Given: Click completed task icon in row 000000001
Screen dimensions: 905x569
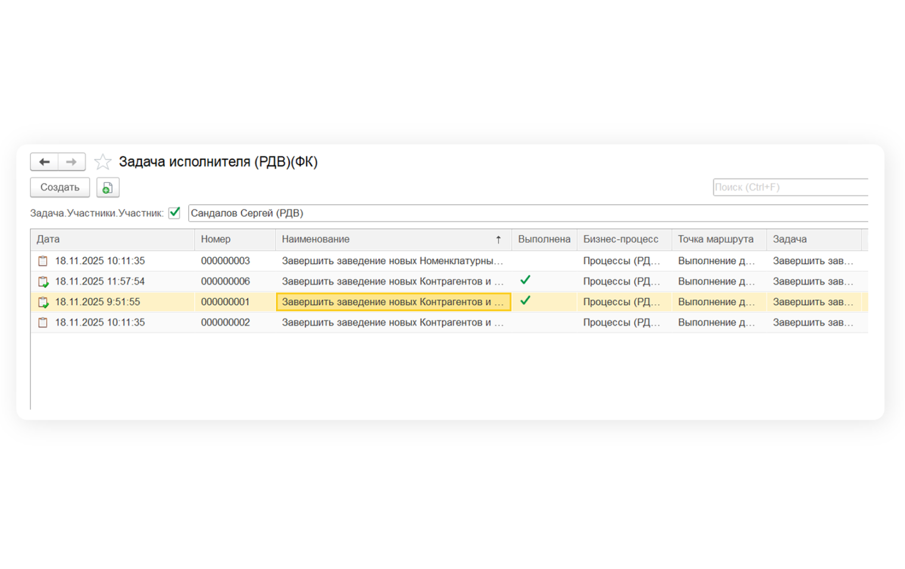Looking at the screenshot, I should tap(43, 302).
